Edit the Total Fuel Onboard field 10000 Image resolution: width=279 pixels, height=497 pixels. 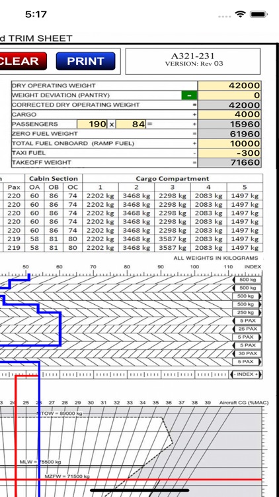click(229, 143)
